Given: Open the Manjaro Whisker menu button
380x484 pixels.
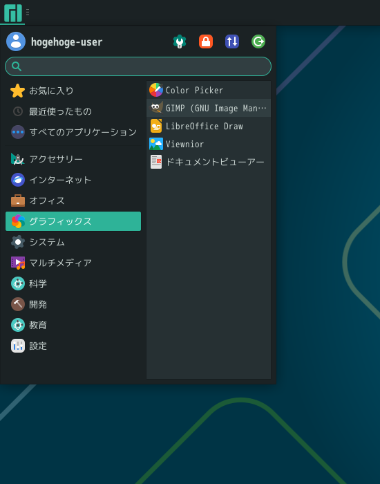Looking at the screenshot, I should (12, 12).
